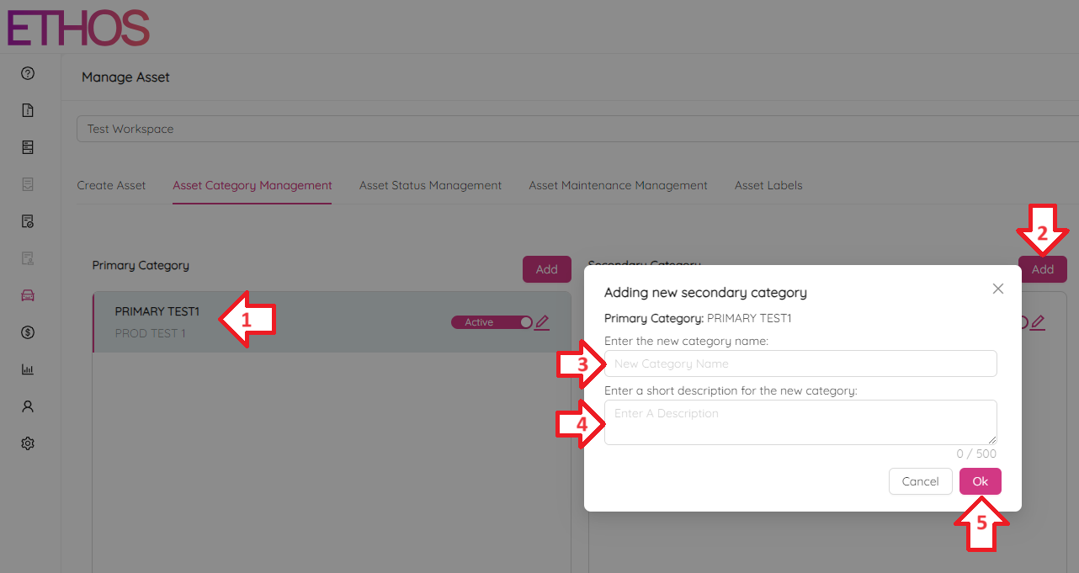
Task: Open the Asset Status Management tab
Action: point(430,185)
